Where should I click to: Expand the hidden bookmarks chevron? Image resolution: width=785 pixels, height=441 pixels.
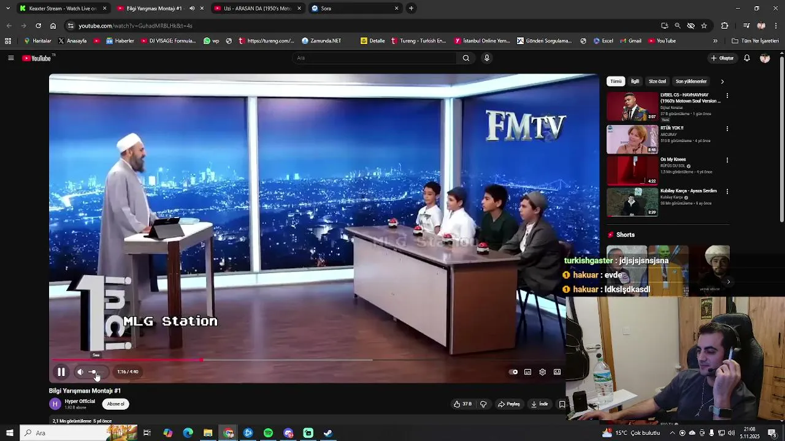click(x=715, y=41)
